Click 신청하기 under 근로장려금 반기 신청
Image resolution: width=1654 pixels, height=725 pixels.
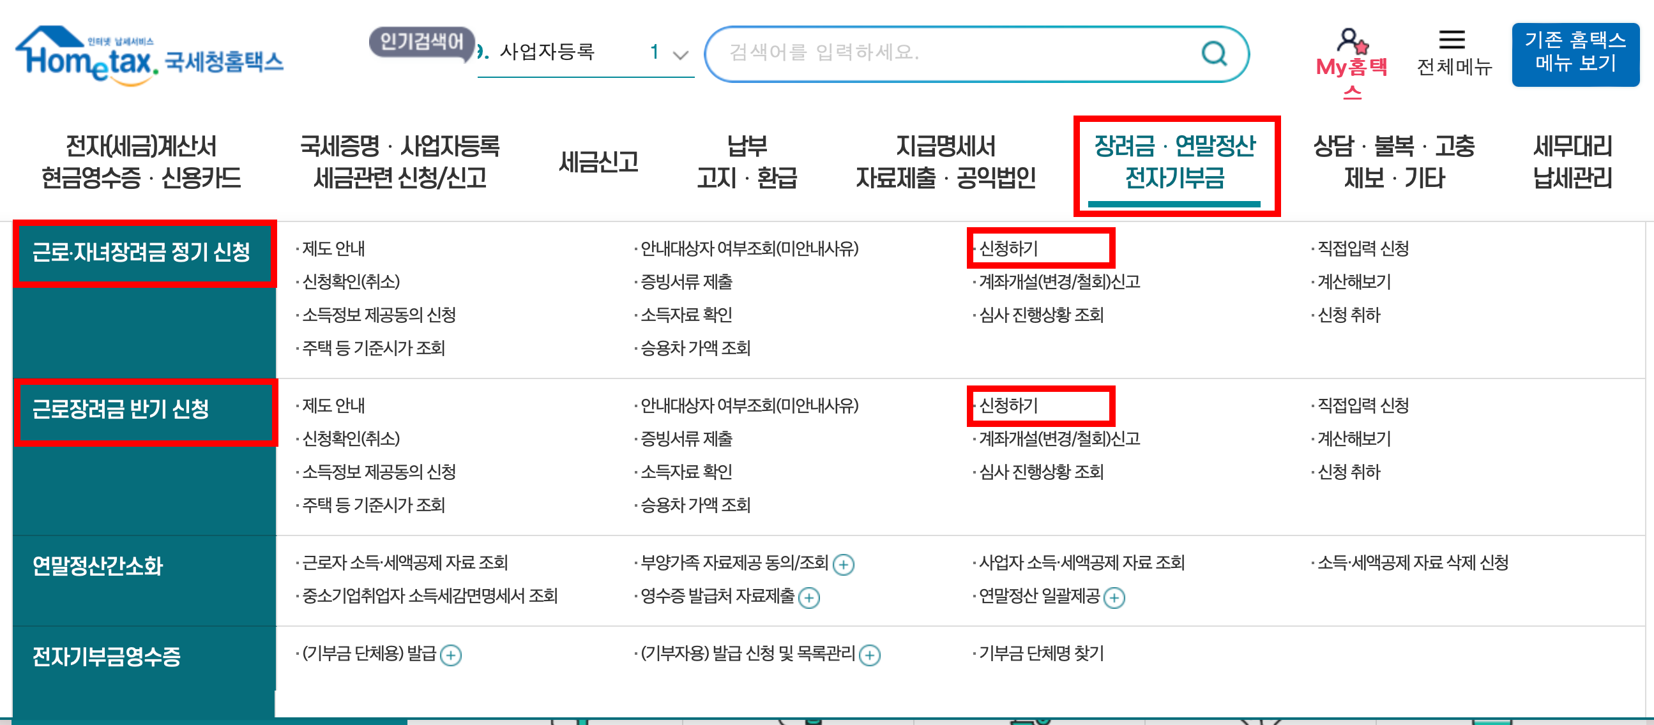click(x=1008, y=405)
